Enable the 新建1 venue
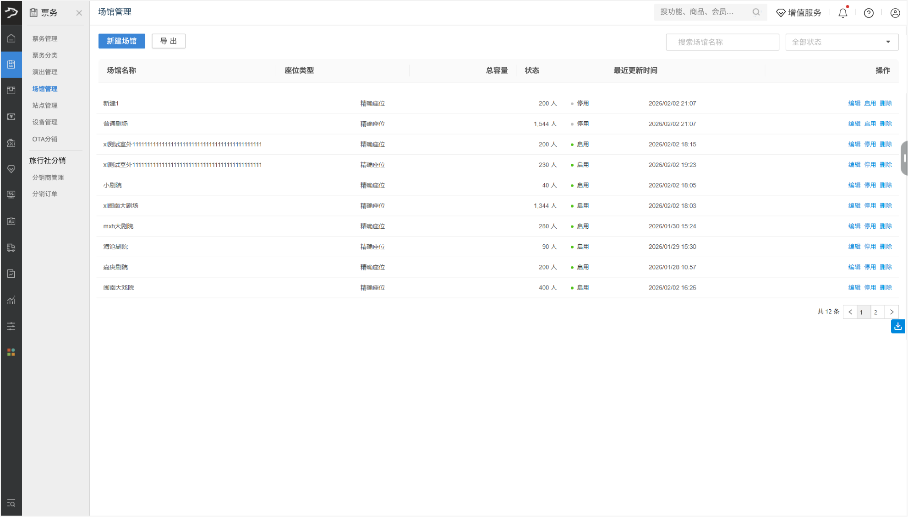This screenshot has width=908, height=517. coord(870,103)
